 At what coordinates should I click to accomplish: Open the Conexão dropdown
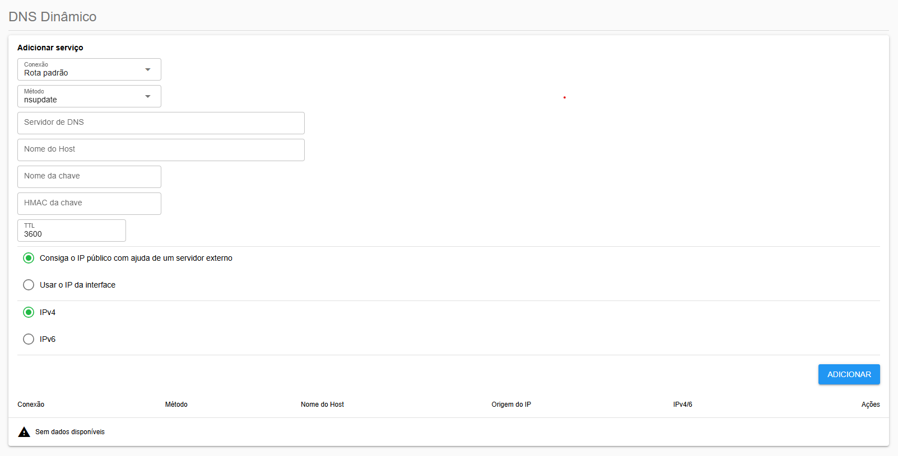[x=89, y=69]
